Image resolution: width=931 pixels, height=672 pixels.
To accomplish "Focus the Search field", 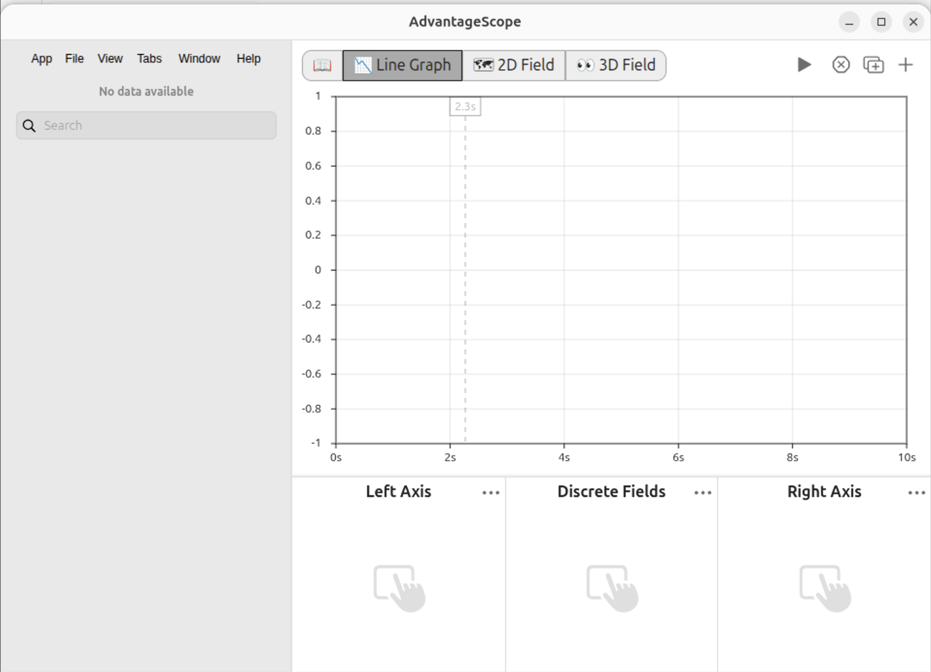I will (146, 126).
